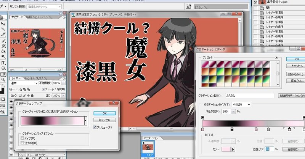Click lock transparent pixels icon
305x159 pixels.
click(20, 96)
